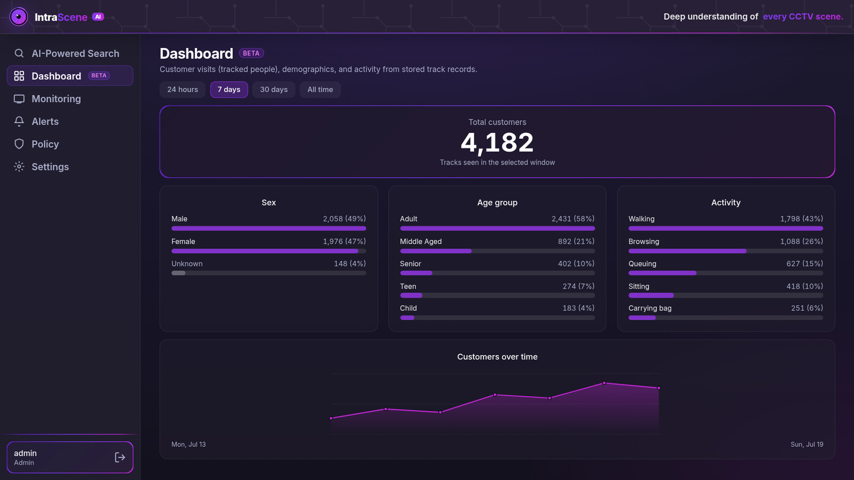Click the Dashboard grid icon in sidebar
Screen dimensions: 854x480
coord(19,76)
